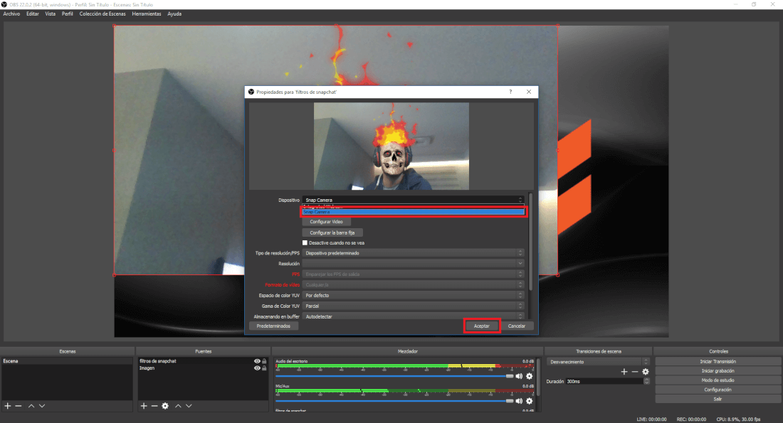Move source down in Fuentes panel
Image resolution: width=783 pixels, height=423 pixels.
tap(189, 406)
